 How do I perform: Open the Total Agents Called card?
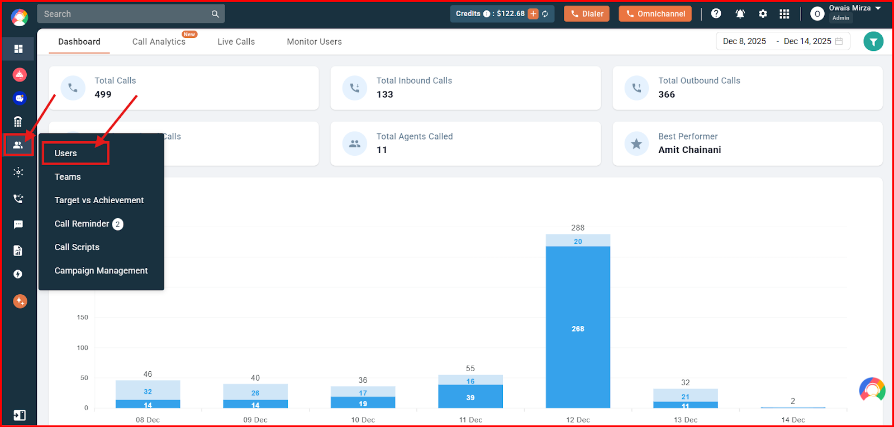465,143
